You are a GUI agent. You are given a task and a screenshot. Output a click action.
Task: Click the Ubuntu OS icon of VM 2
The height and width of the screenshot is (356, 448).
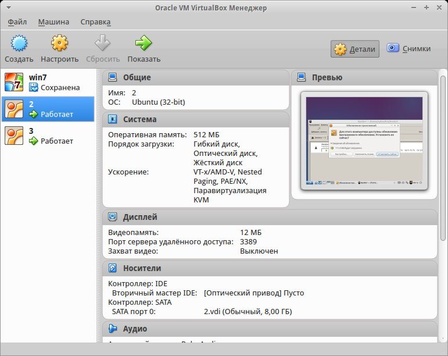(14, 109)
